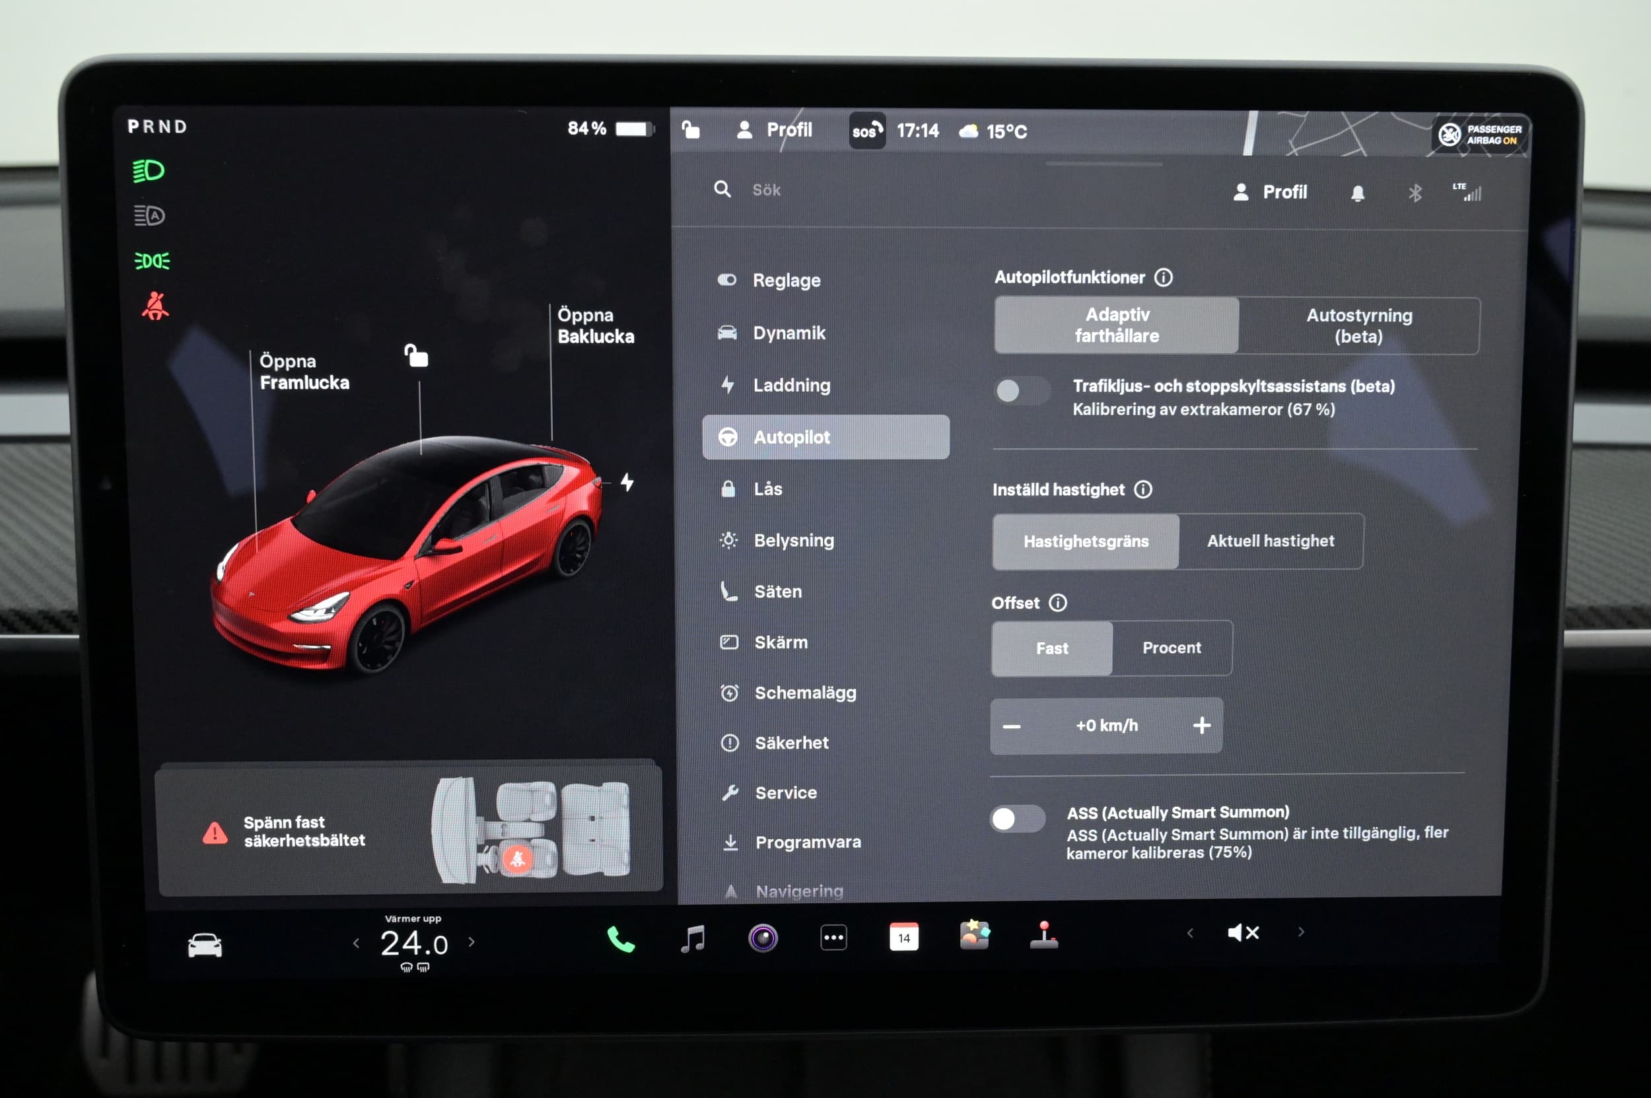Tap the notification bell icon

pyautogui.click(x=1358, y=193)
